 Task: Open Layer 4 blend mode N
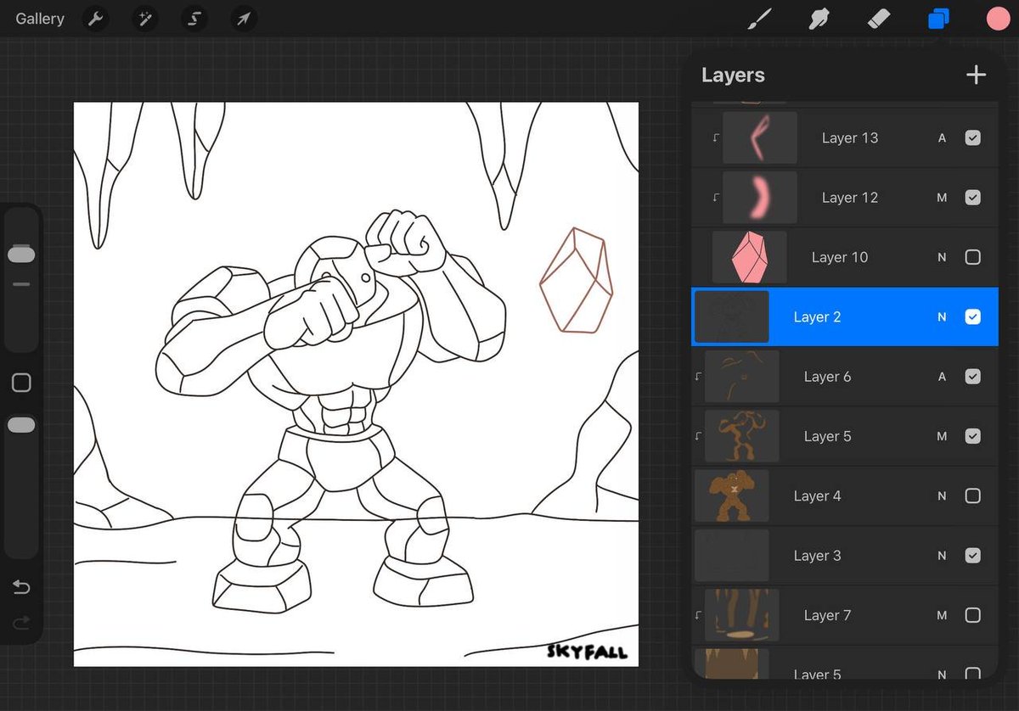coord(942,495)
